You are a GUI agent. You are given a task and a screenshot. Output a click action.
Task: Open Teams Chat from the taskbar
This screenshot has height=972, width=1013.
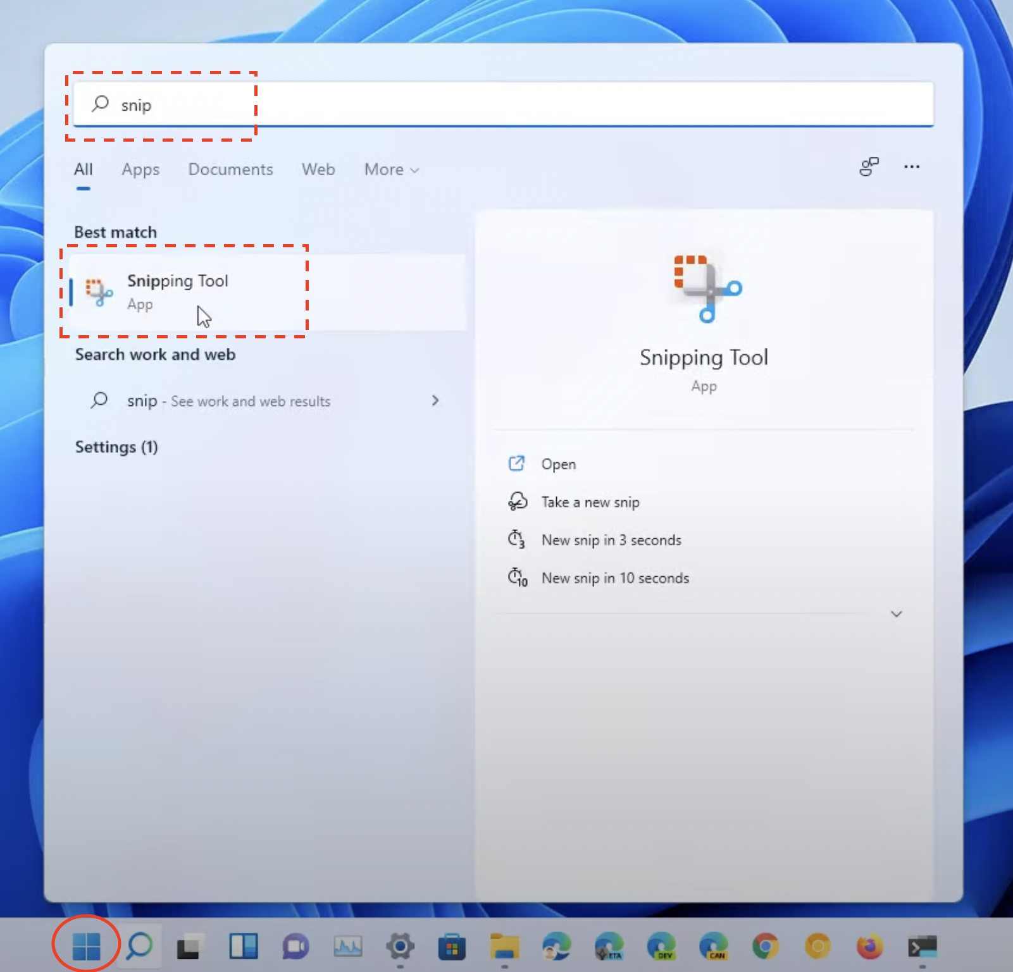(295, 947)
